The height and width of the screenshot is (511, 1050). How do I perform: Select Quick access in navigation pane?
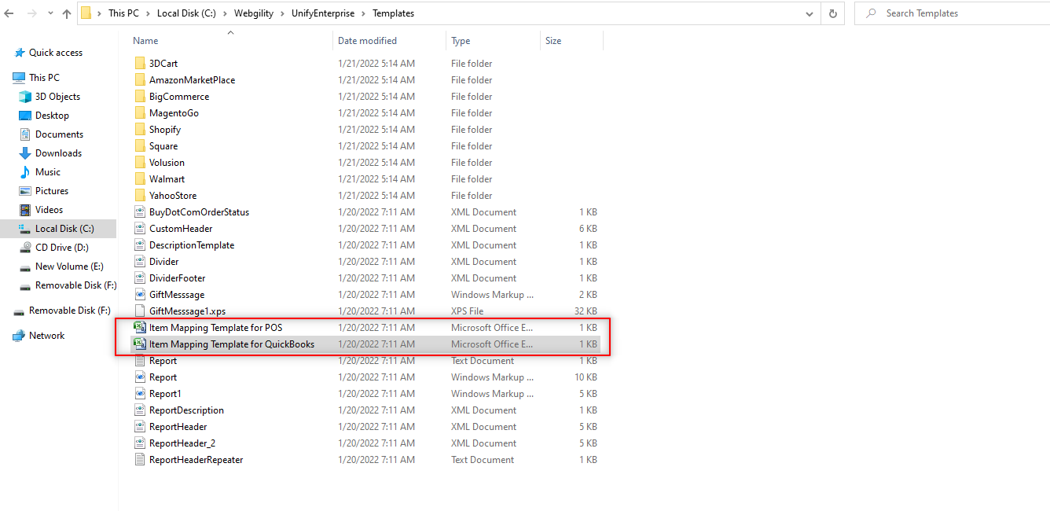(55, 53)
